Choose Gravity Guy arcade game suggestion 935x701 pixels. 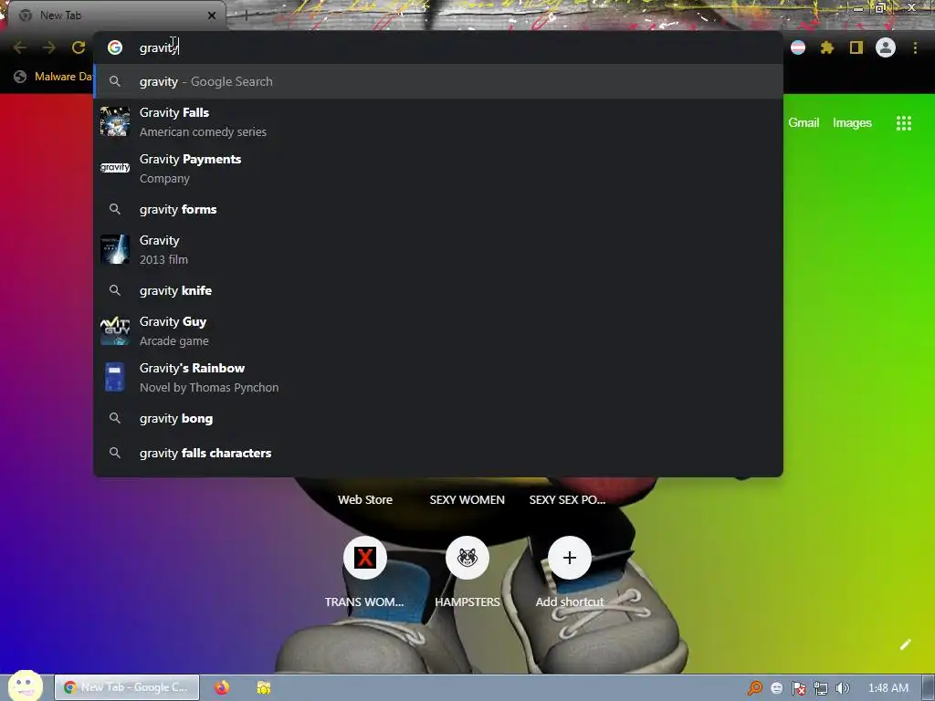click(437, 330)
